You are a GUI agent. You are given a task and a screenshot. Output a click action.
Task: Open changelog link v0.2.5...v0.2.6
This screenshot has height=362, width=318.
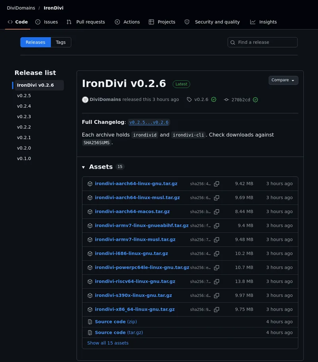pos(149,122)
